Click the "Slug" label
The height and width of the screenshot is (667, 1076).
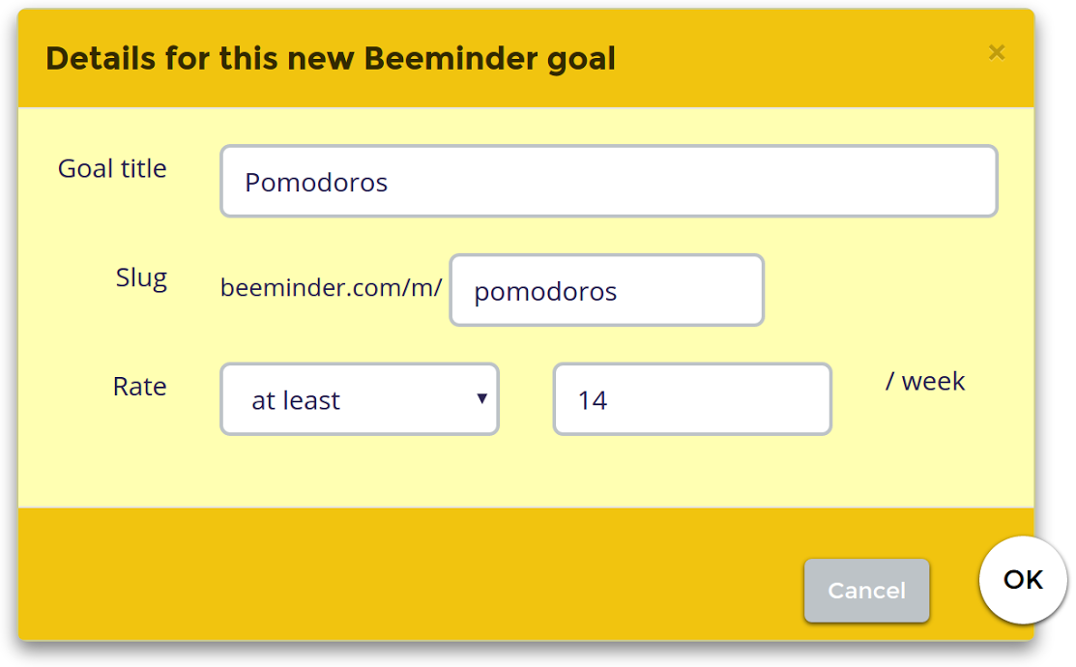coord(141,277)
